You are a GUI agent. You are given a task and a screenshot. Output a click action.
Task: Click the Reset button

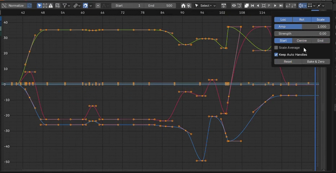click(288, 62)
